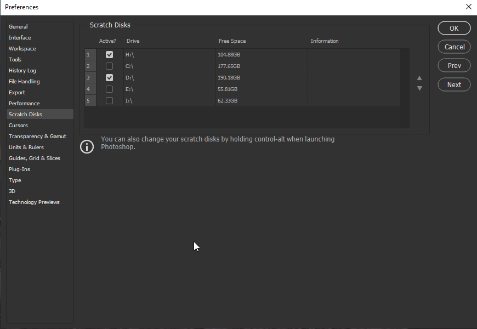Uncheck the D:\ drive Active box
The image size is (477, 329).
pyautogui.click(x=109, y=77)
